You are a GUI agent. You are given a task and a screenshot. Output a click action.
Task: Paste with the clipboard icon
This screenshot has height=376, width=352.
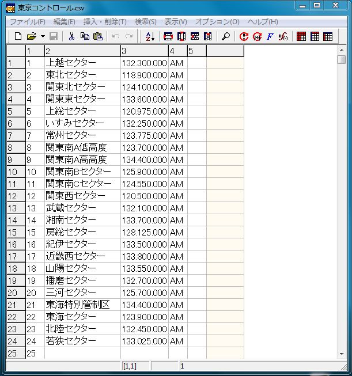pyautogui.click(x=98, y=36)
